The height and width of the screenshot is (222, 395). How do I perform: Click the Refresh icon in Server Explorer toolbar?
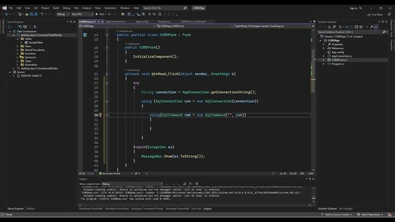point(10,27)
